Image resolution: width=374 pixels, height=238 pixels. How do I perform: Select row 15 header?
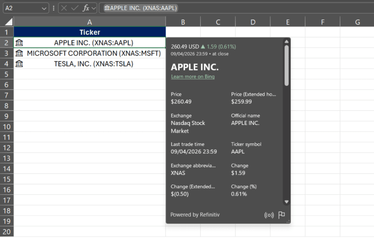[x=7, y=179]
